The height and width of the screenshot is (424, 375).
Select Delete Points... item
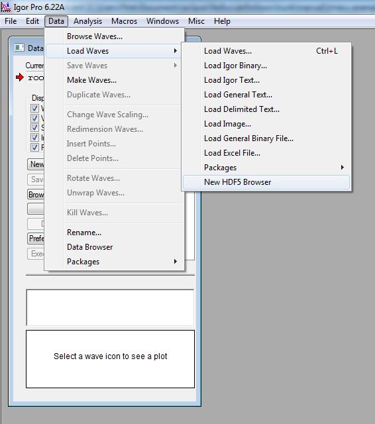point(115,158)
